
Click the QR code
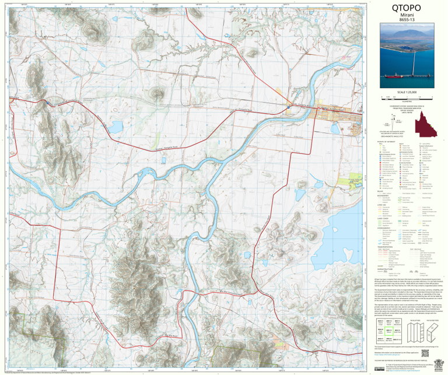425,353
